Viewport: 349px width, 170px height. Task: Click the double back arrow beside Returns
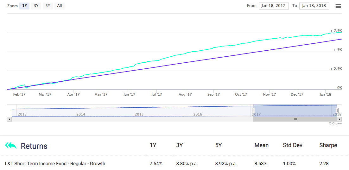pos(10,146)
